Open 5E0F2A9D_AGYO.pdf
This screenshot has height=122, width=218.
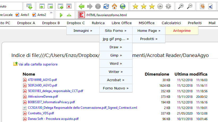(42, 85)
